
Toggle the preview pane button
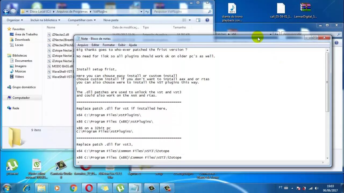198,20
